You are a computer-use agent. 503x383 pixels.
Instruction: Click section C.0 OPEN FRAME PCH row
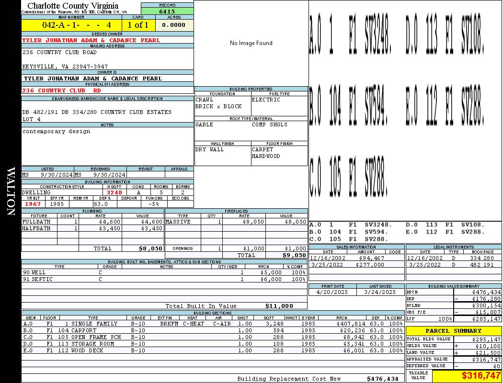[213, 337]
